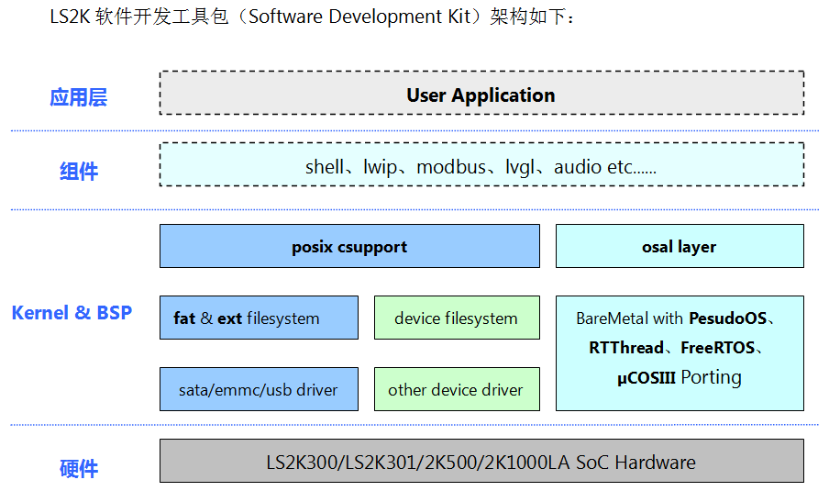829x491 pixels.
Task: Click the posix csupport block
Action: pyautogui.click(x=349, y=246)
